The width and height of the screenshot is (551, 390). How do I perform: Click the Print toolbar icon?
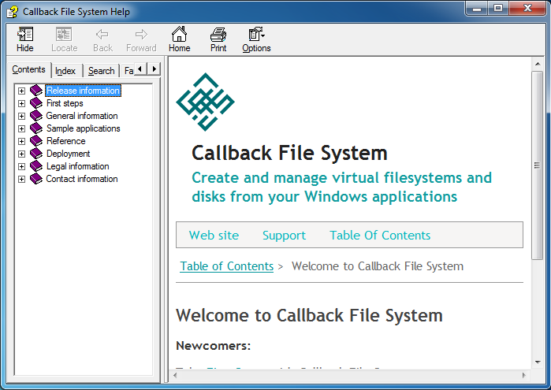point(218,35)
